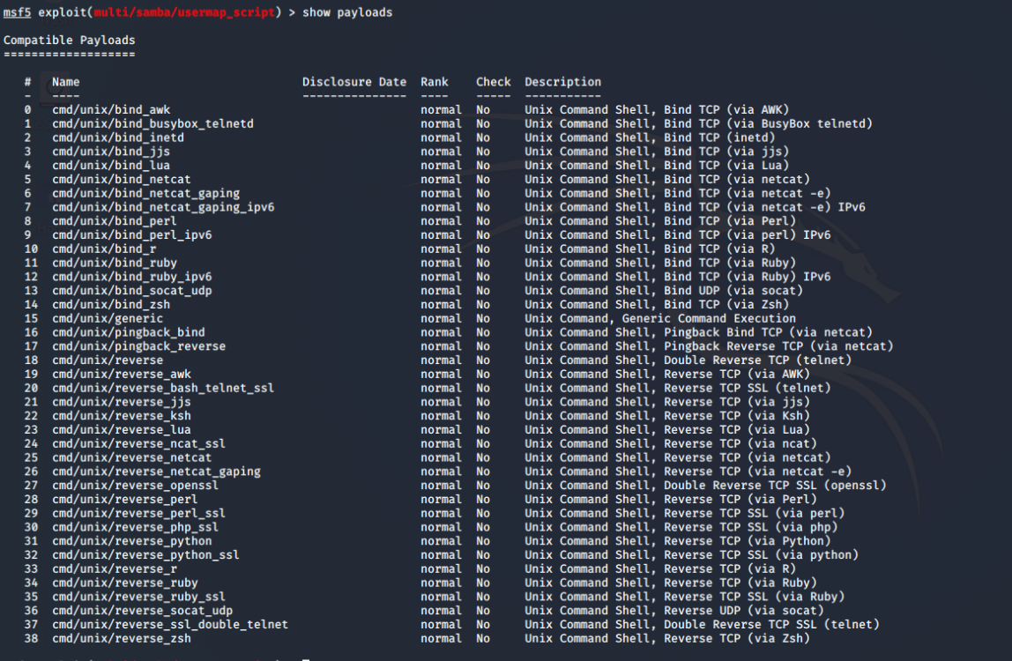Select payload name cmd/unix/reverse_ruby in row 34
This screenshot has height=661, width=1012.
click(125, 583)
